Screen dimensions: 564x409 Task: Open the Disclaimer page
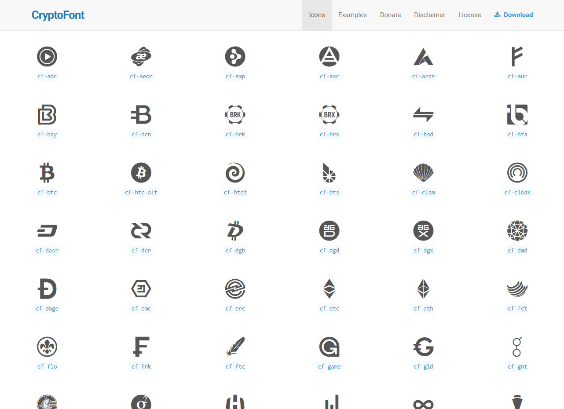pos(429,15)
